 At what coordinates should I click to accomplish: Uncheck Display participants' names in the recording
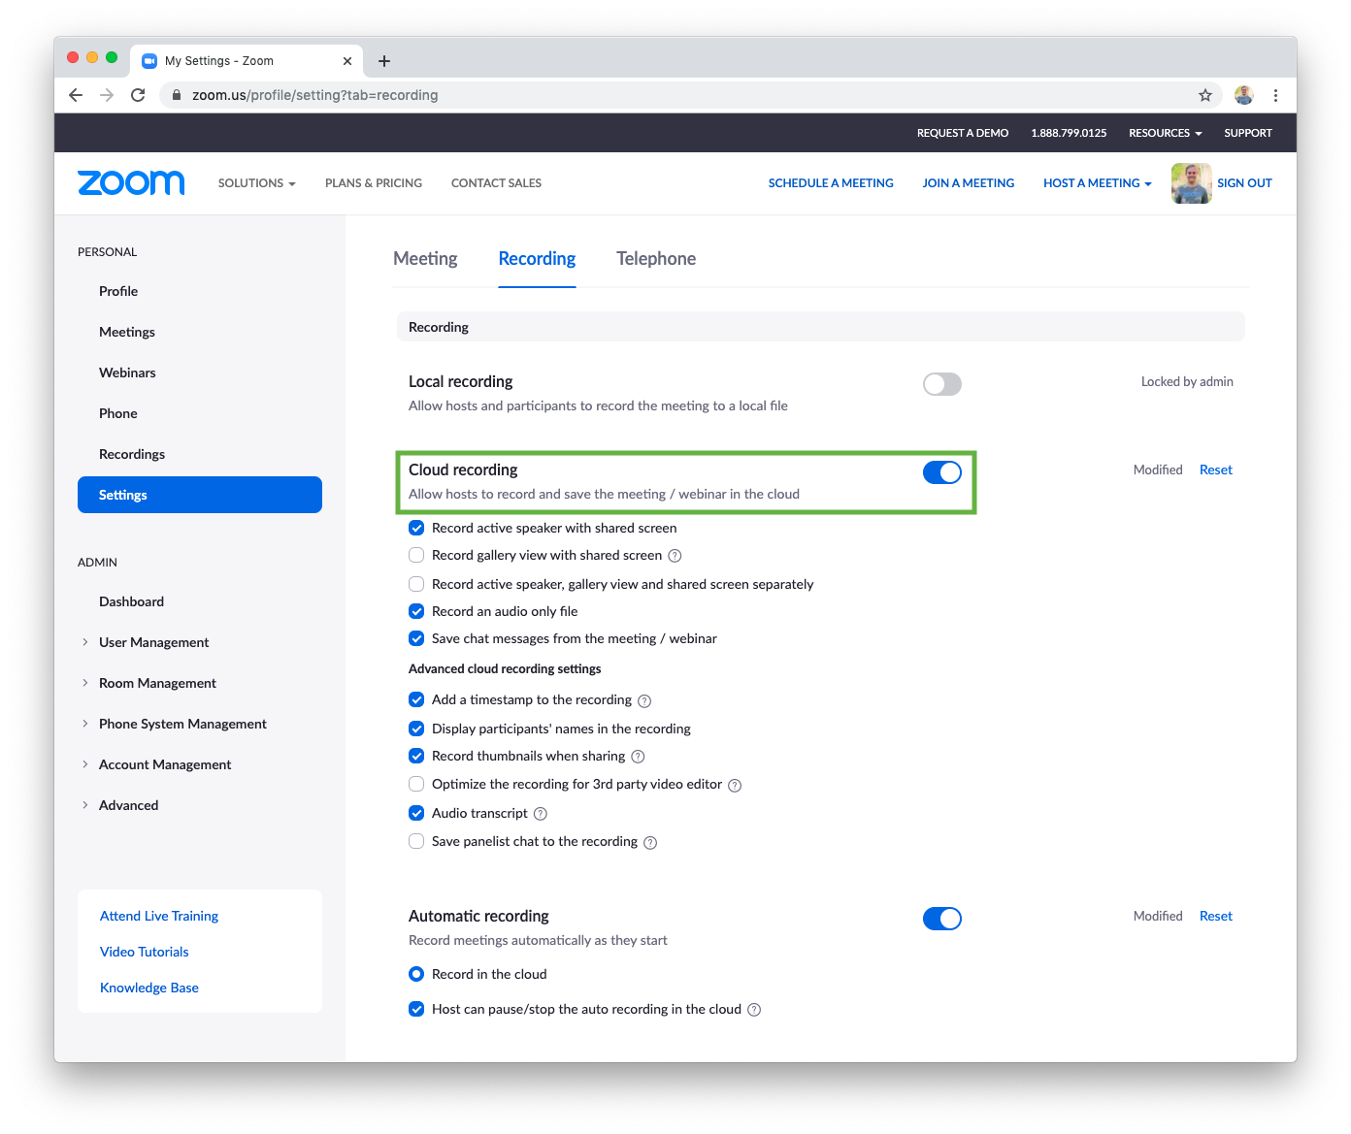[x=416, y=729]
